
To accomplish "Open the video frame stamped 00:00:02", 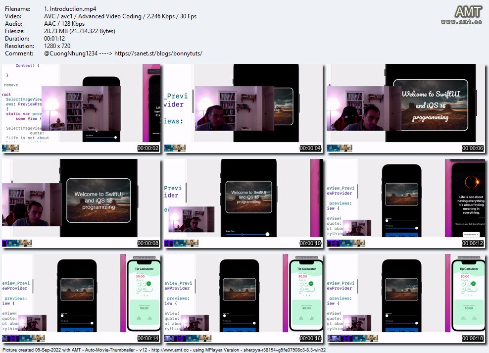I will click(81, 108).
